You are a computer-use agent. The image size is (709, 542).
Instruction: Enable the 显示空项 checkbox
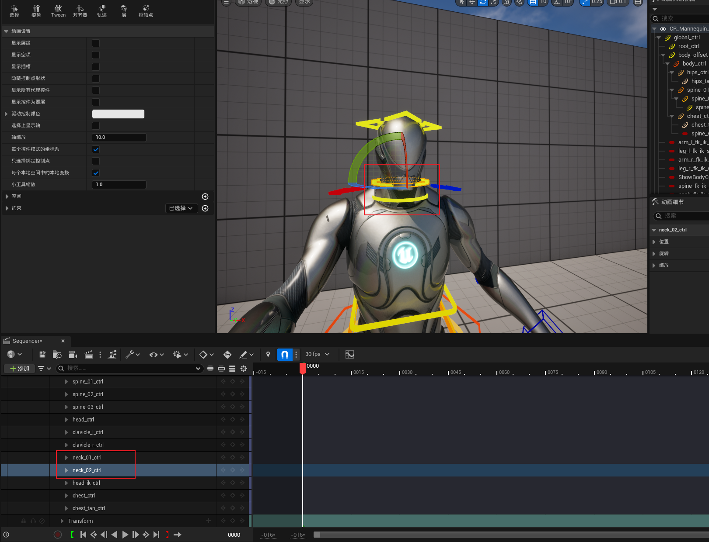[96, 55]
